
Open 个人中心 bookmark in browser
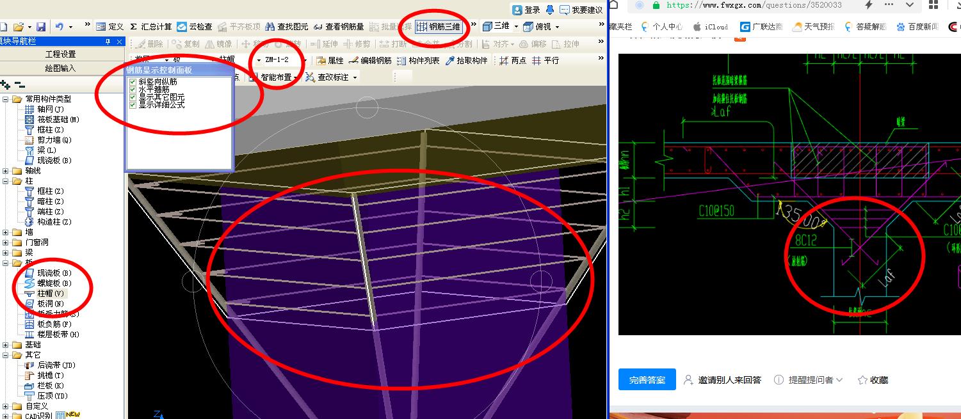[661, 27]
